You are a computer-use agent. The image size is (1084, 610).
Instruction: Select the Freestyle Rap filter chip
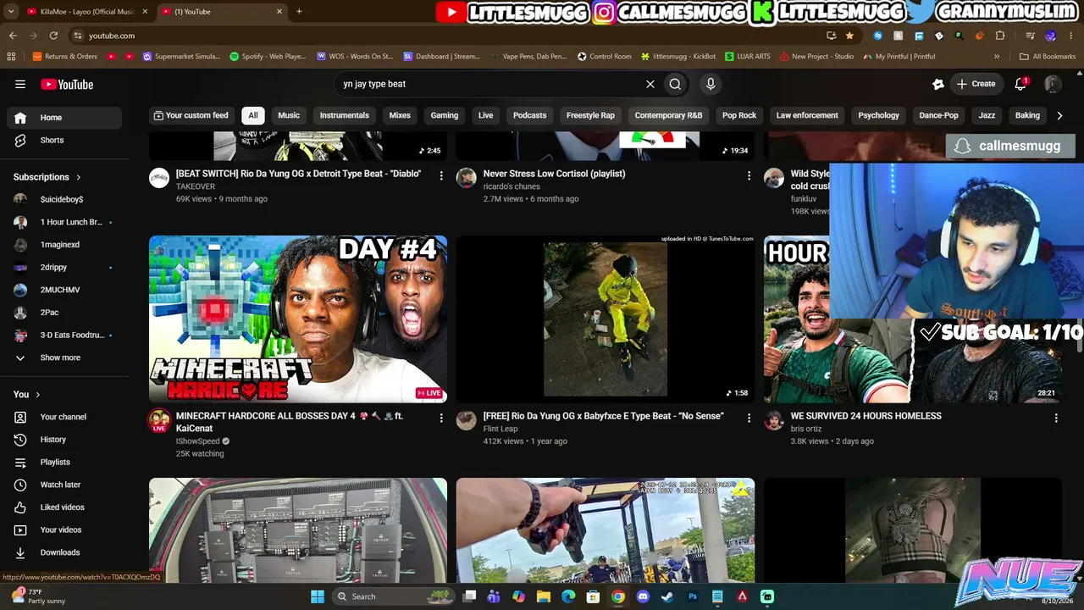coord(590,115)
